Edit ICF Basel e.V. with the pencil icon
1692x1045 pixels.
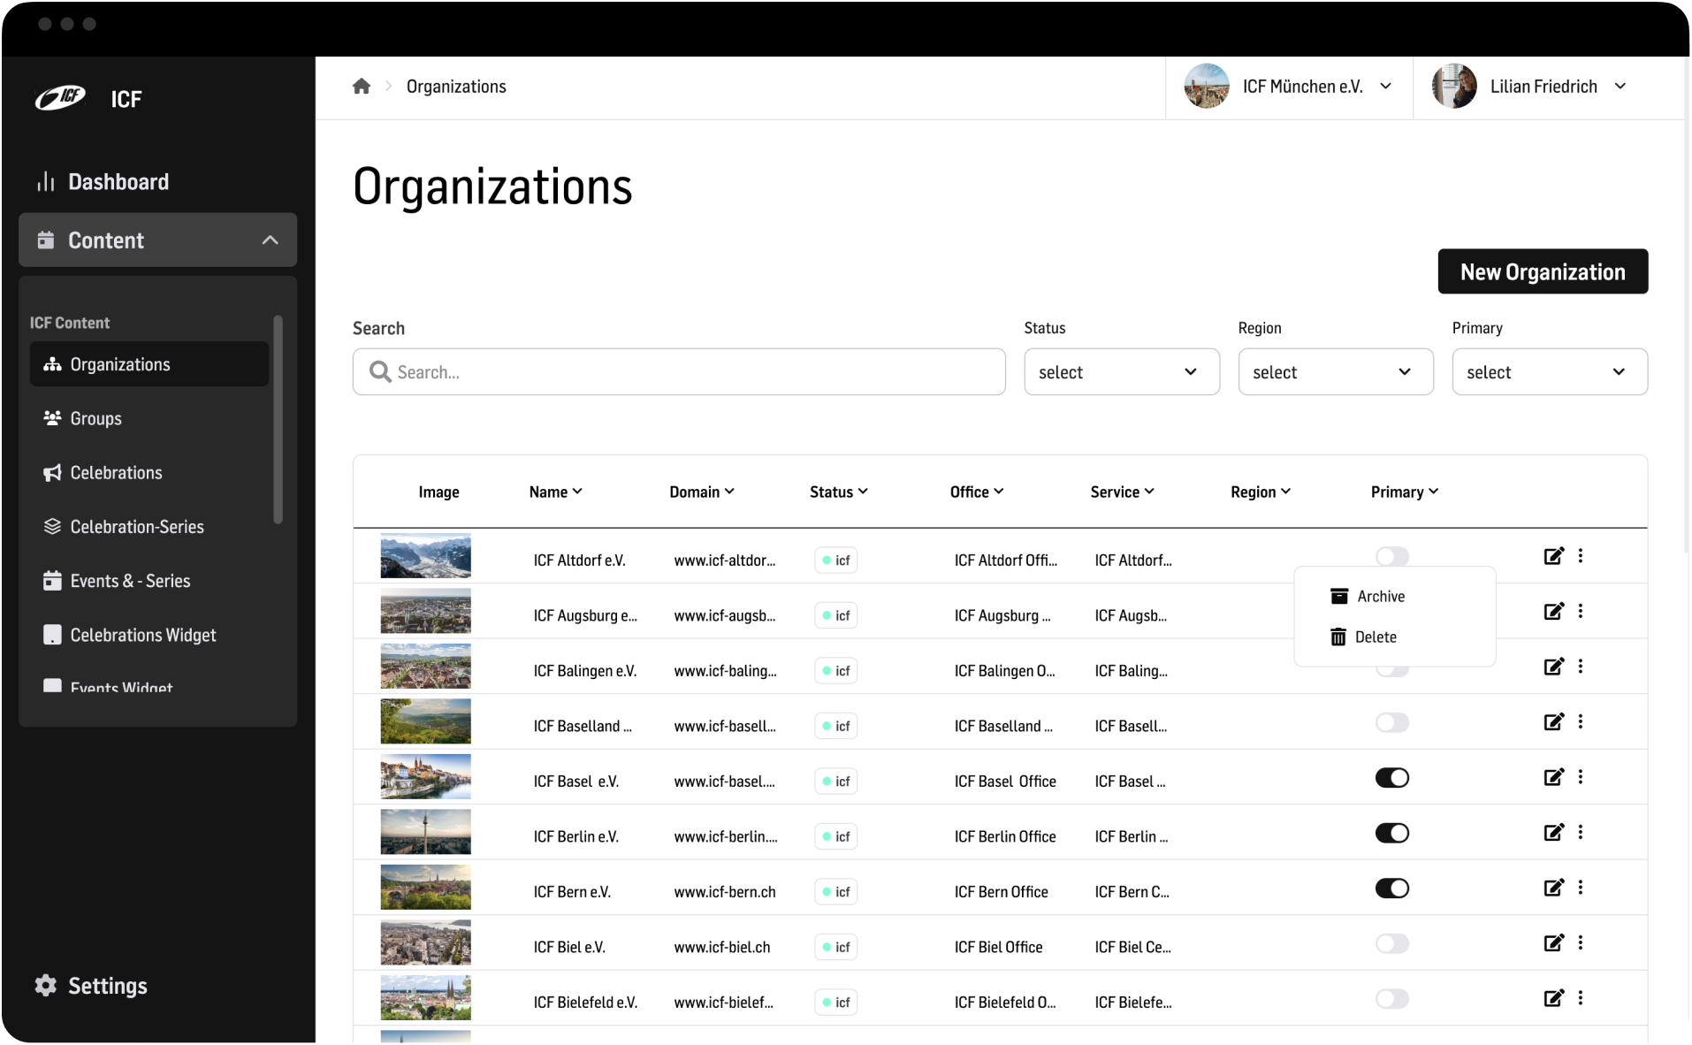[x=1553, y=777]
